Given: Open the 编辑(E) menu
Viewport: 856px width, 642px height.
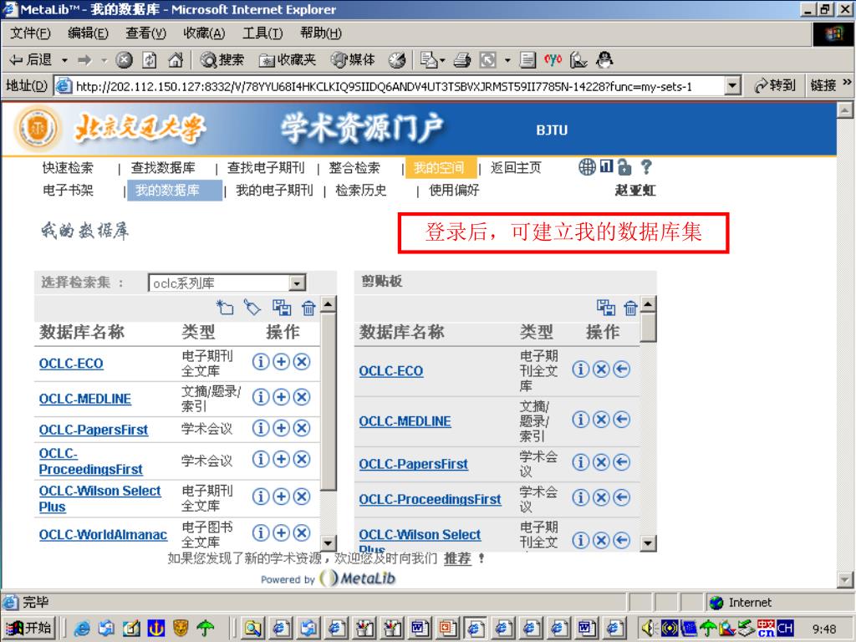Looking at the screenshot, I should coord(88,33).
